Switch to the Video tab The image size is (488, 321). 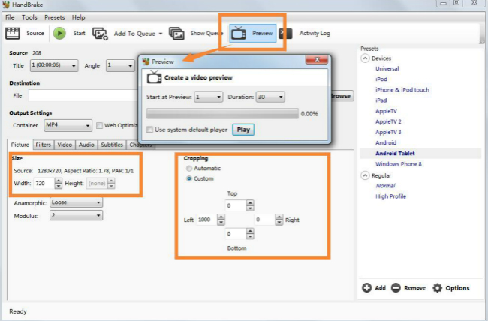65,145
